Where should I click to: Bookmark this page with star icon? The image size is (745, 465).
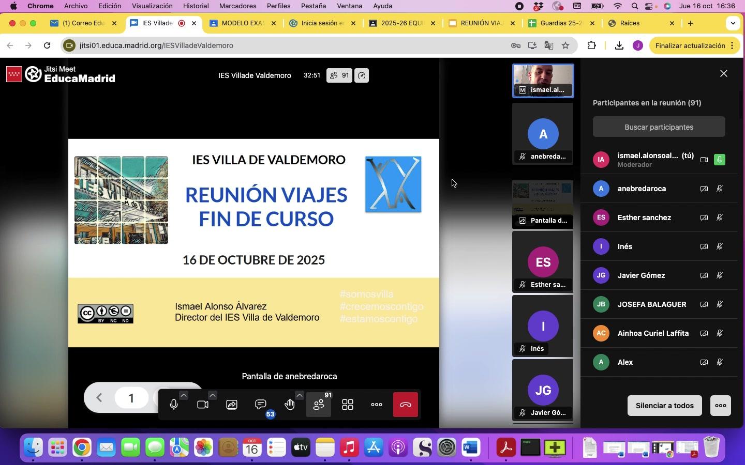click(x=565, y=45)
